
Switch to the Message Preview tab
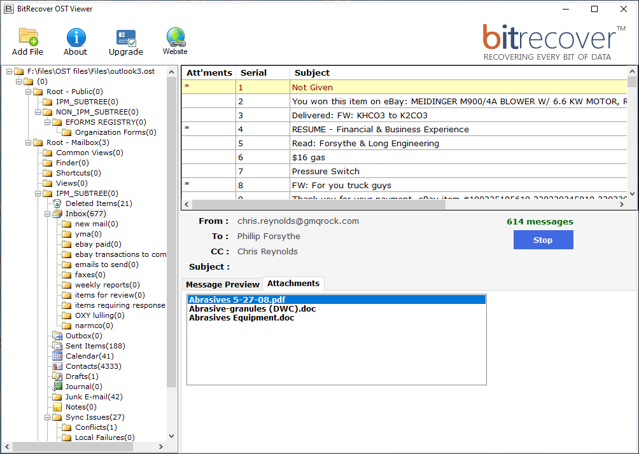coord(222,284)
